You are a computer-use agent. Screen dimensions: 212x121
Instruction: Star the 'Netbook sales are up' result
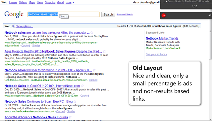pos(92,33)
